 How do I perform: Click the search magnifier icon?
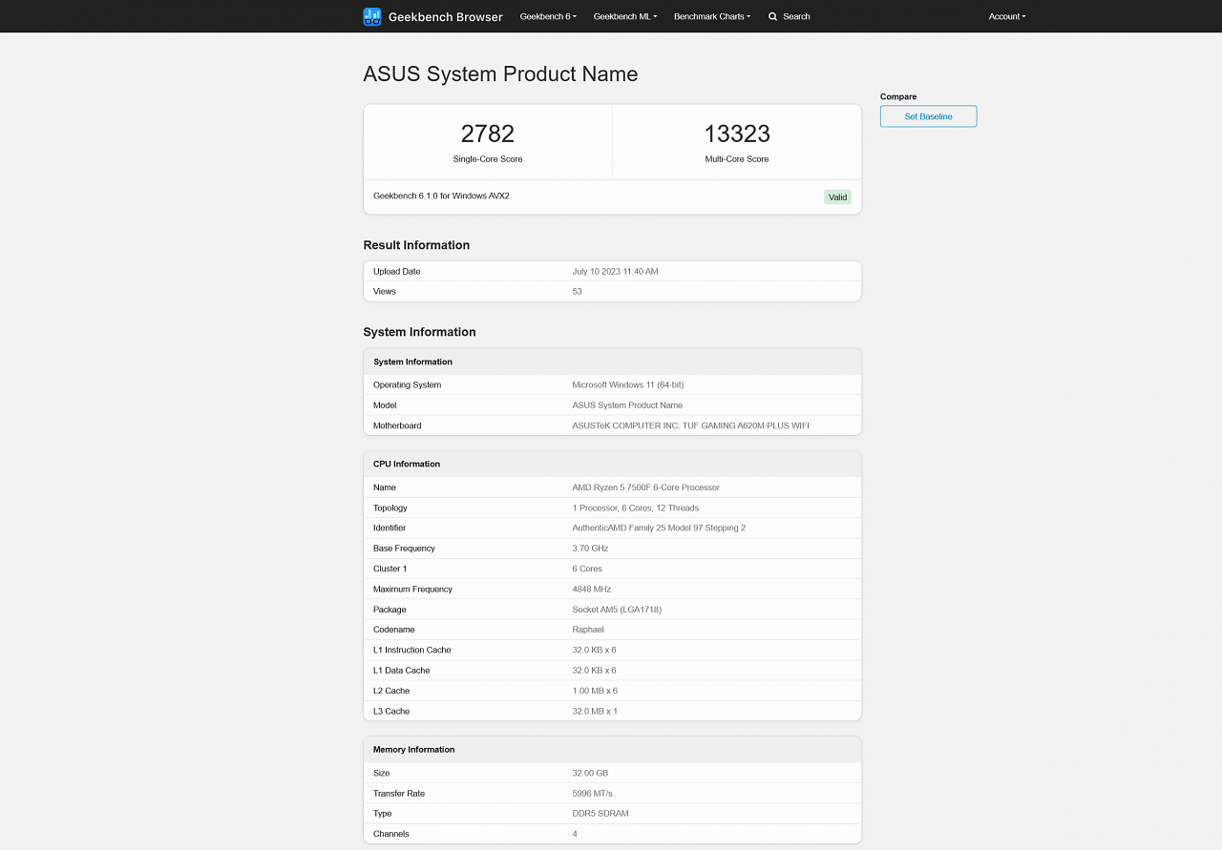[773, 16]
